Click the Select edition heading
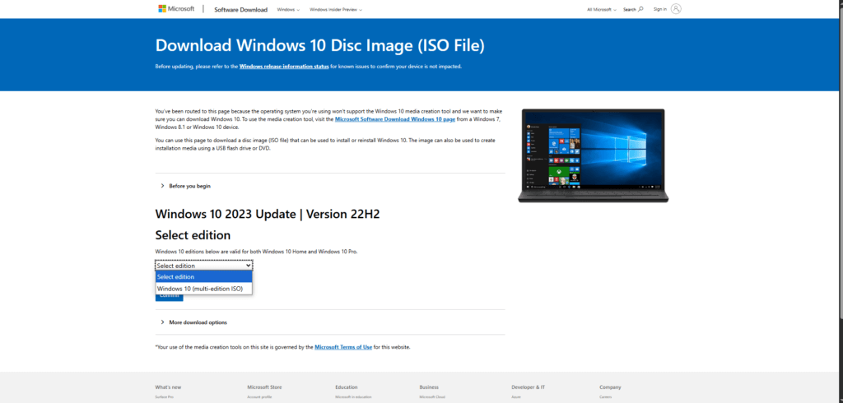Viewport: 843px width, 403px height. pos(193,235)
